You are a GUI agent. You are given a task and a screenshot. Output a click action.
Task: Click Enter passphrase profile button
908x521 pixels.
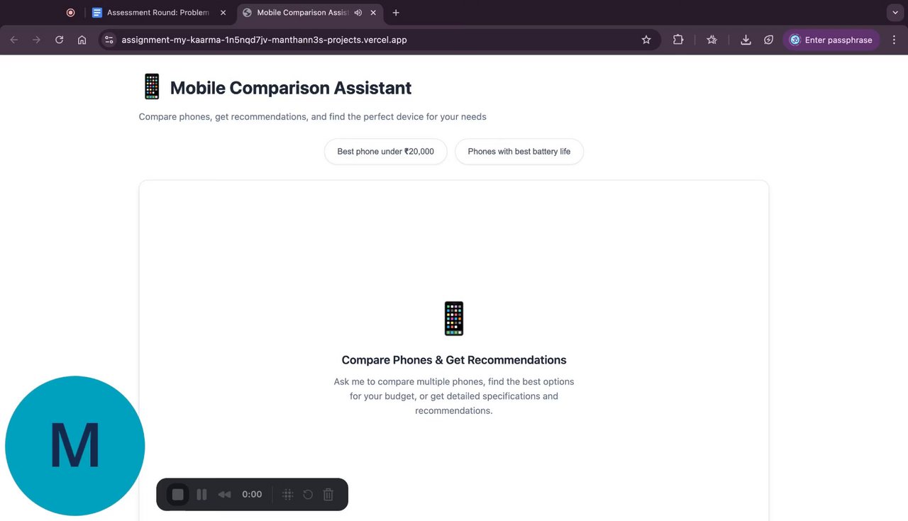coord(831,40)
